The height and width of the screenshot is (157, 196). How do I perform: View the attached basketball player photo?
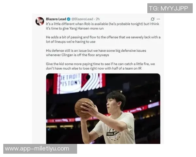coord(103,109)
